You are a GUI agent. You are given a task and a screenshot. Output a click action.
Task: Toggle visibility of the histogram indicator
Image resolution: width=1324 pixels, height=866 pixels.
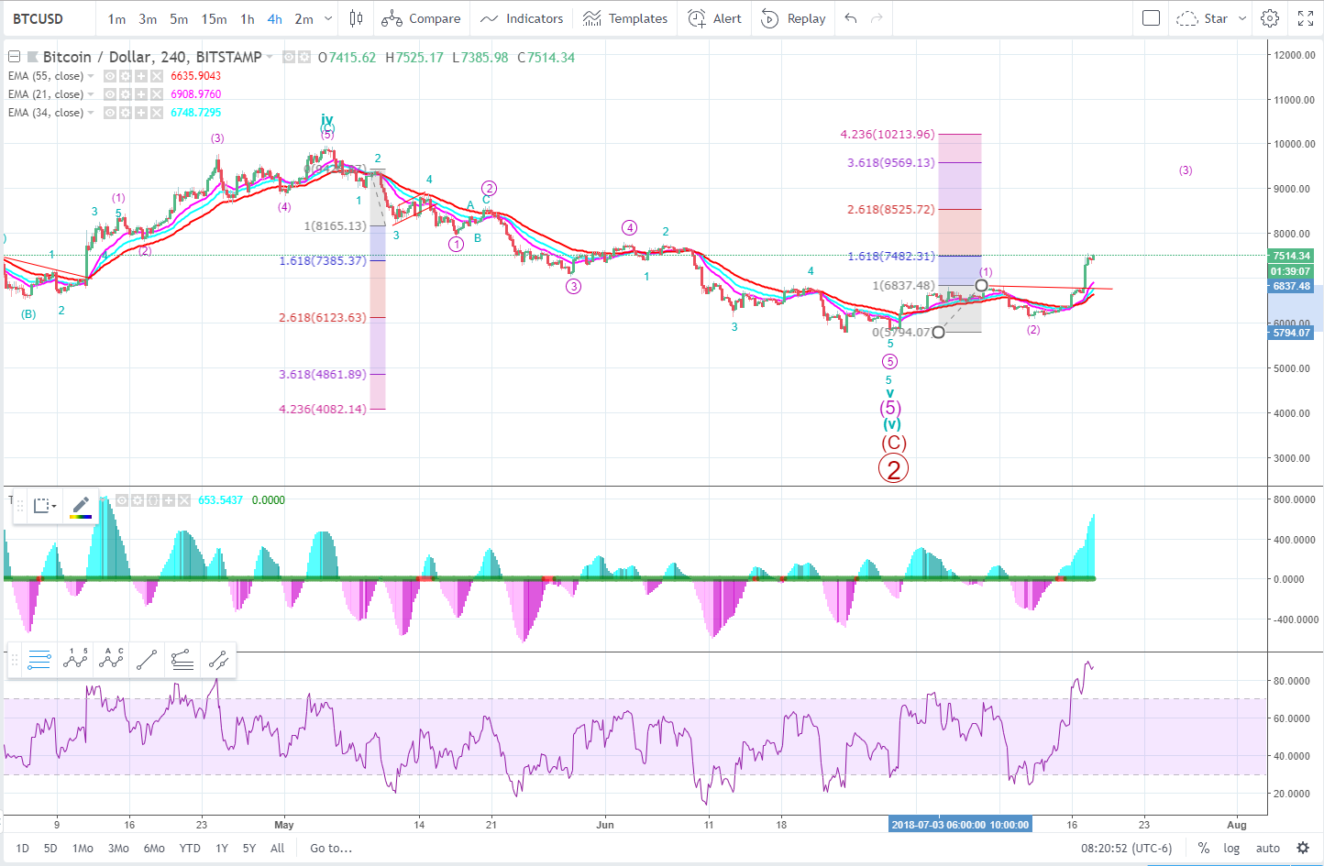click(x=122, y=500)
